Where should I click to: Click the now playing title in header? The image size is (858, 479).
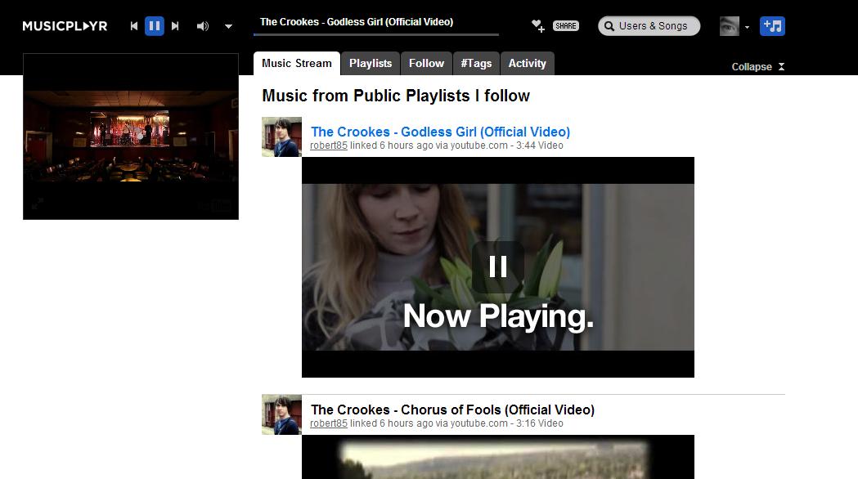pos(357,22)
